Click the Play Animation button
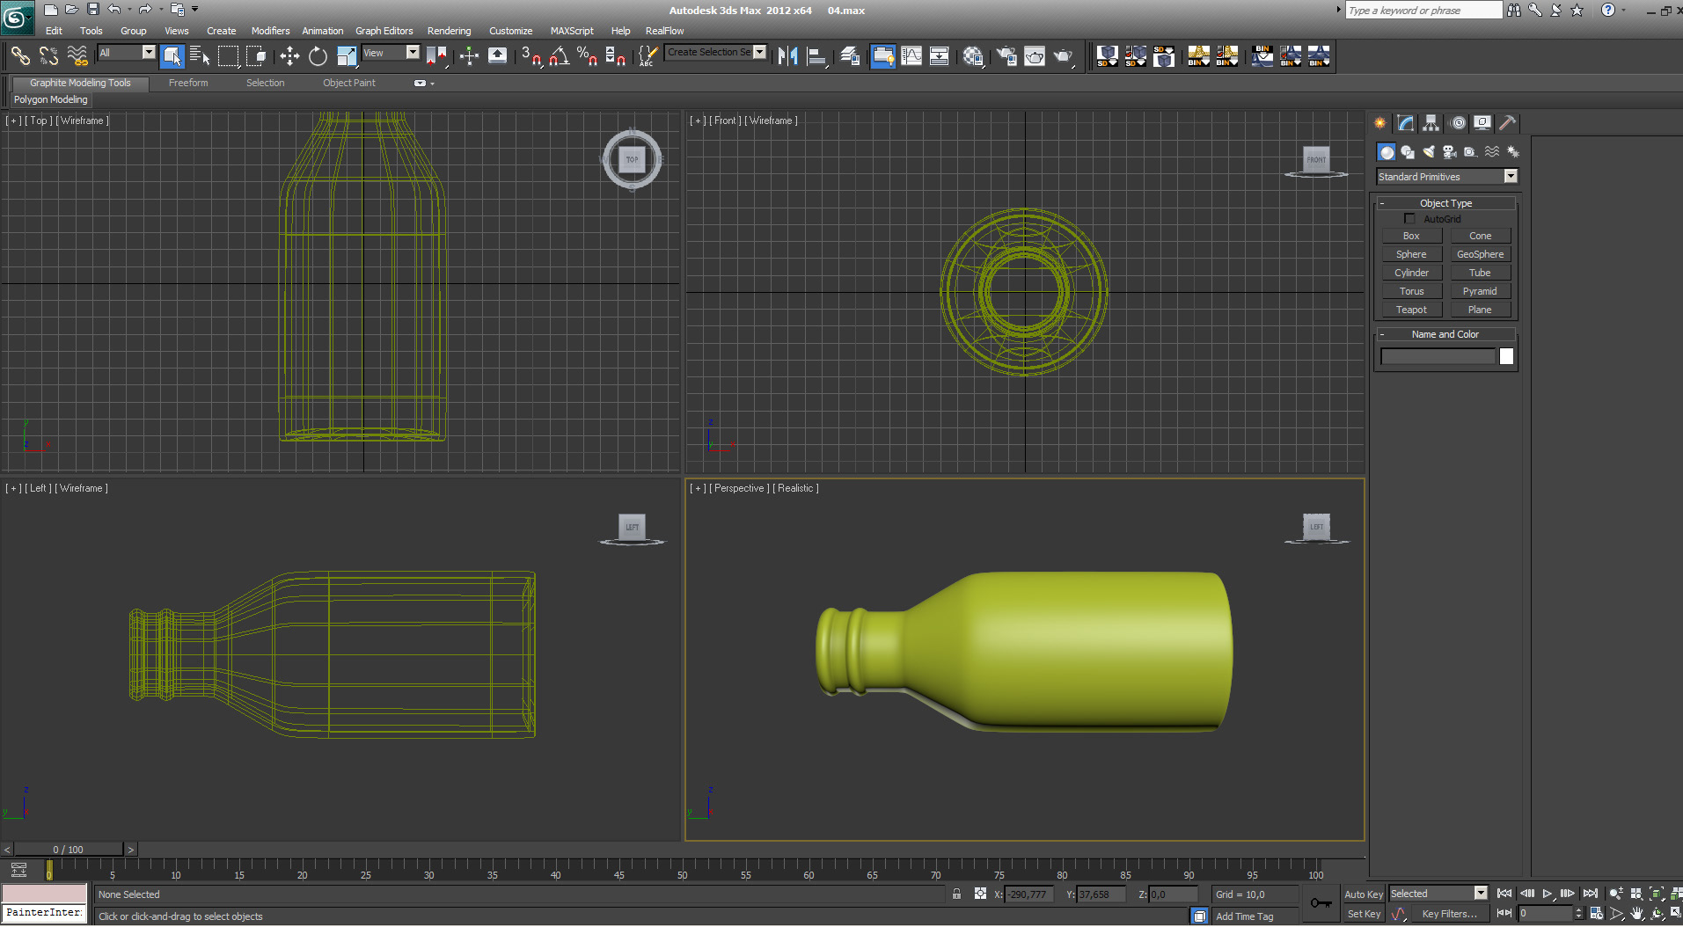The image size is (1683, 927). (1547, 894)
